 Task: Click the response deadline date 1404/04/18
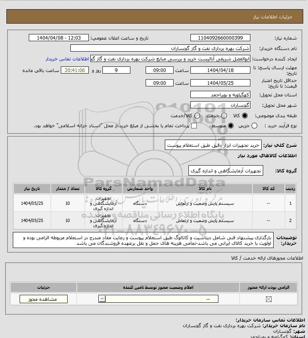pos(220,70)
